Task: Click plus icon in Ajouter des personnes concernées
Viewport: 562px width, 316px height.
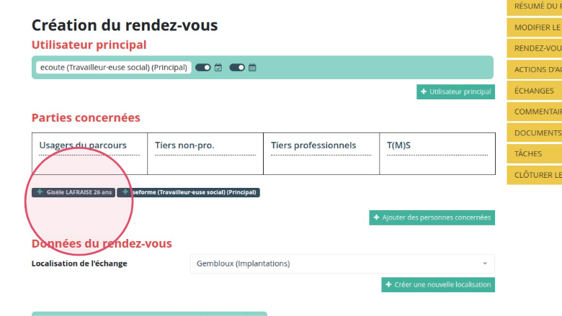Action: click(x=376, y=217)
